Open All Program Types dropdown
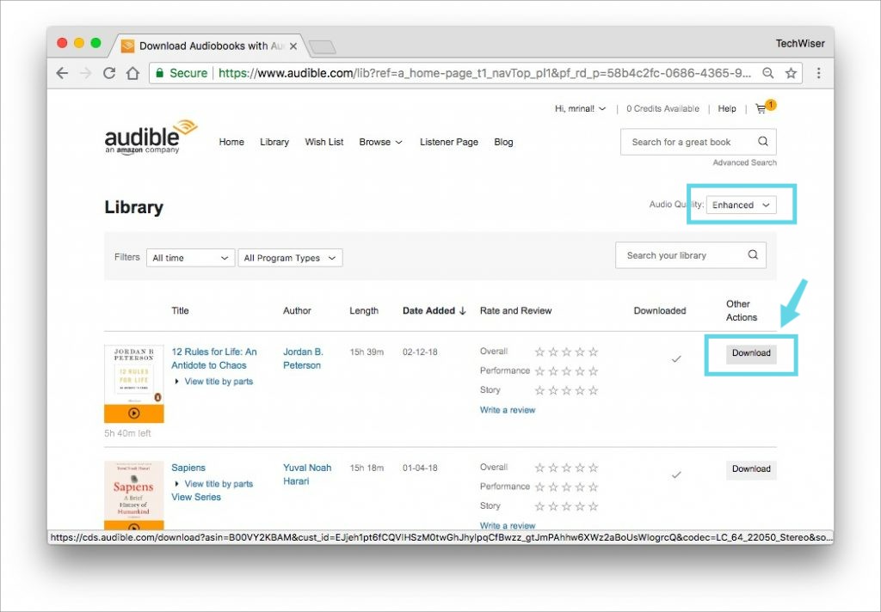881x612 pixels. point(290,258)
